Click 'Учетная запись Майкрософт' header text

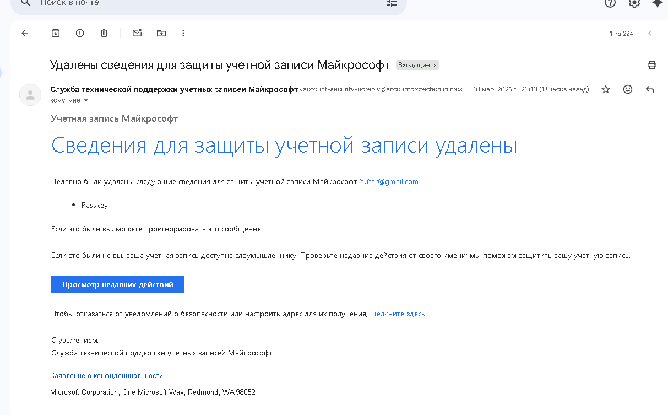click(115, 118)
